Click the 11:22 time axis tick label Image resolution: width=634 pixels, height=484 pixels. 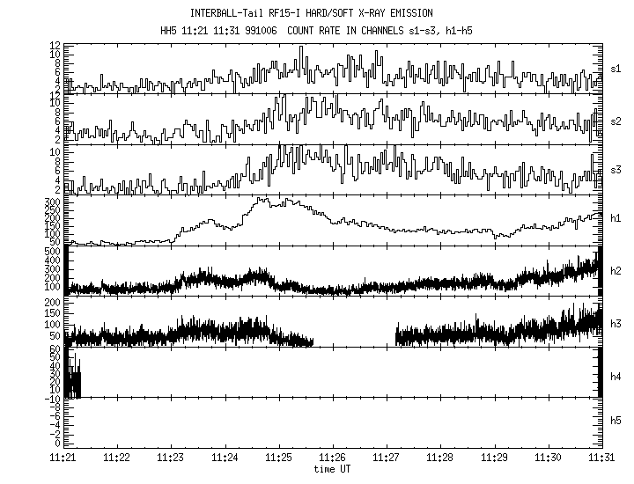pos(117,458)
